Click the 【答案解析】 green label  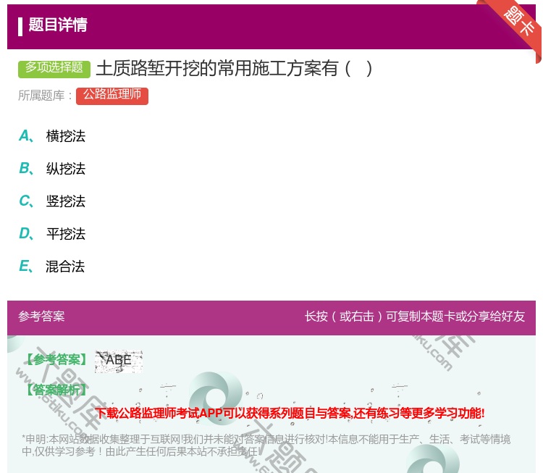[56, 390]
